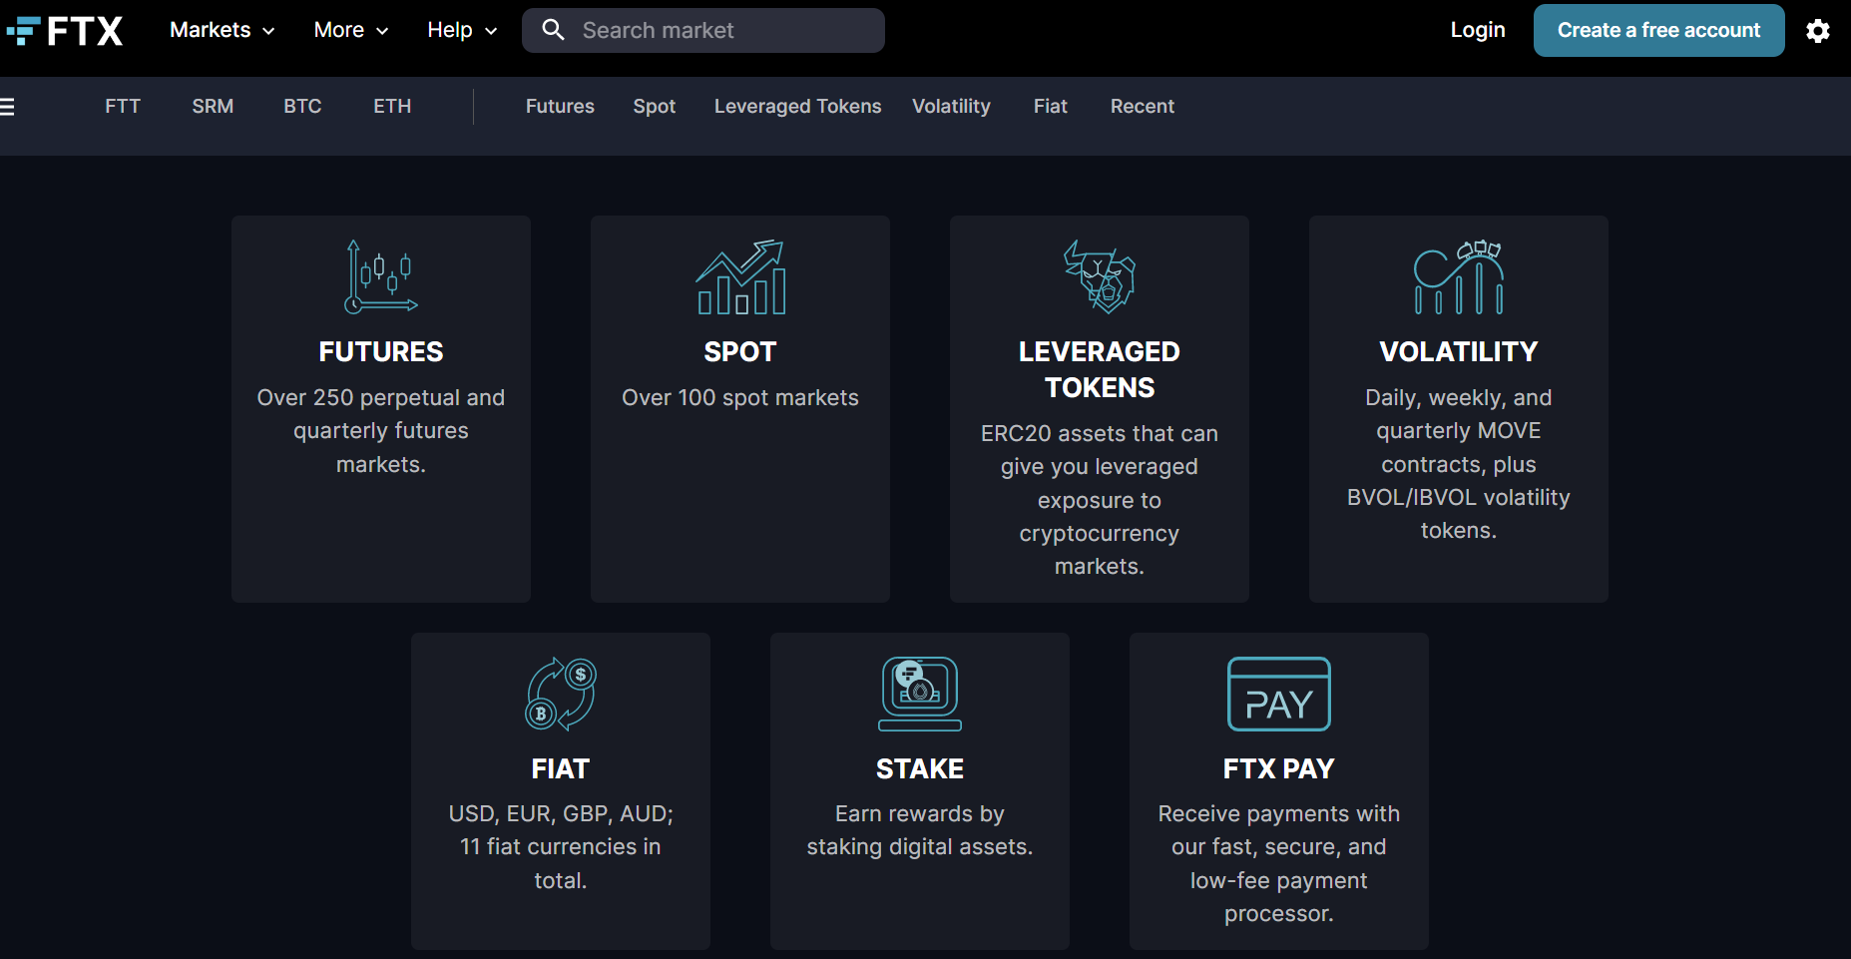
Task: Expand the Markets dropdown menu
Action: (222, 30)
